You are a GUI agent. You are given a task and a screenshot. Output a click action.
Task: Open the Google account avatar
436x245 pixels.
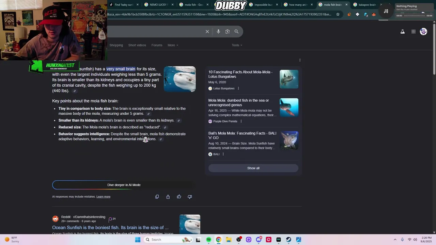click(423, 32)
